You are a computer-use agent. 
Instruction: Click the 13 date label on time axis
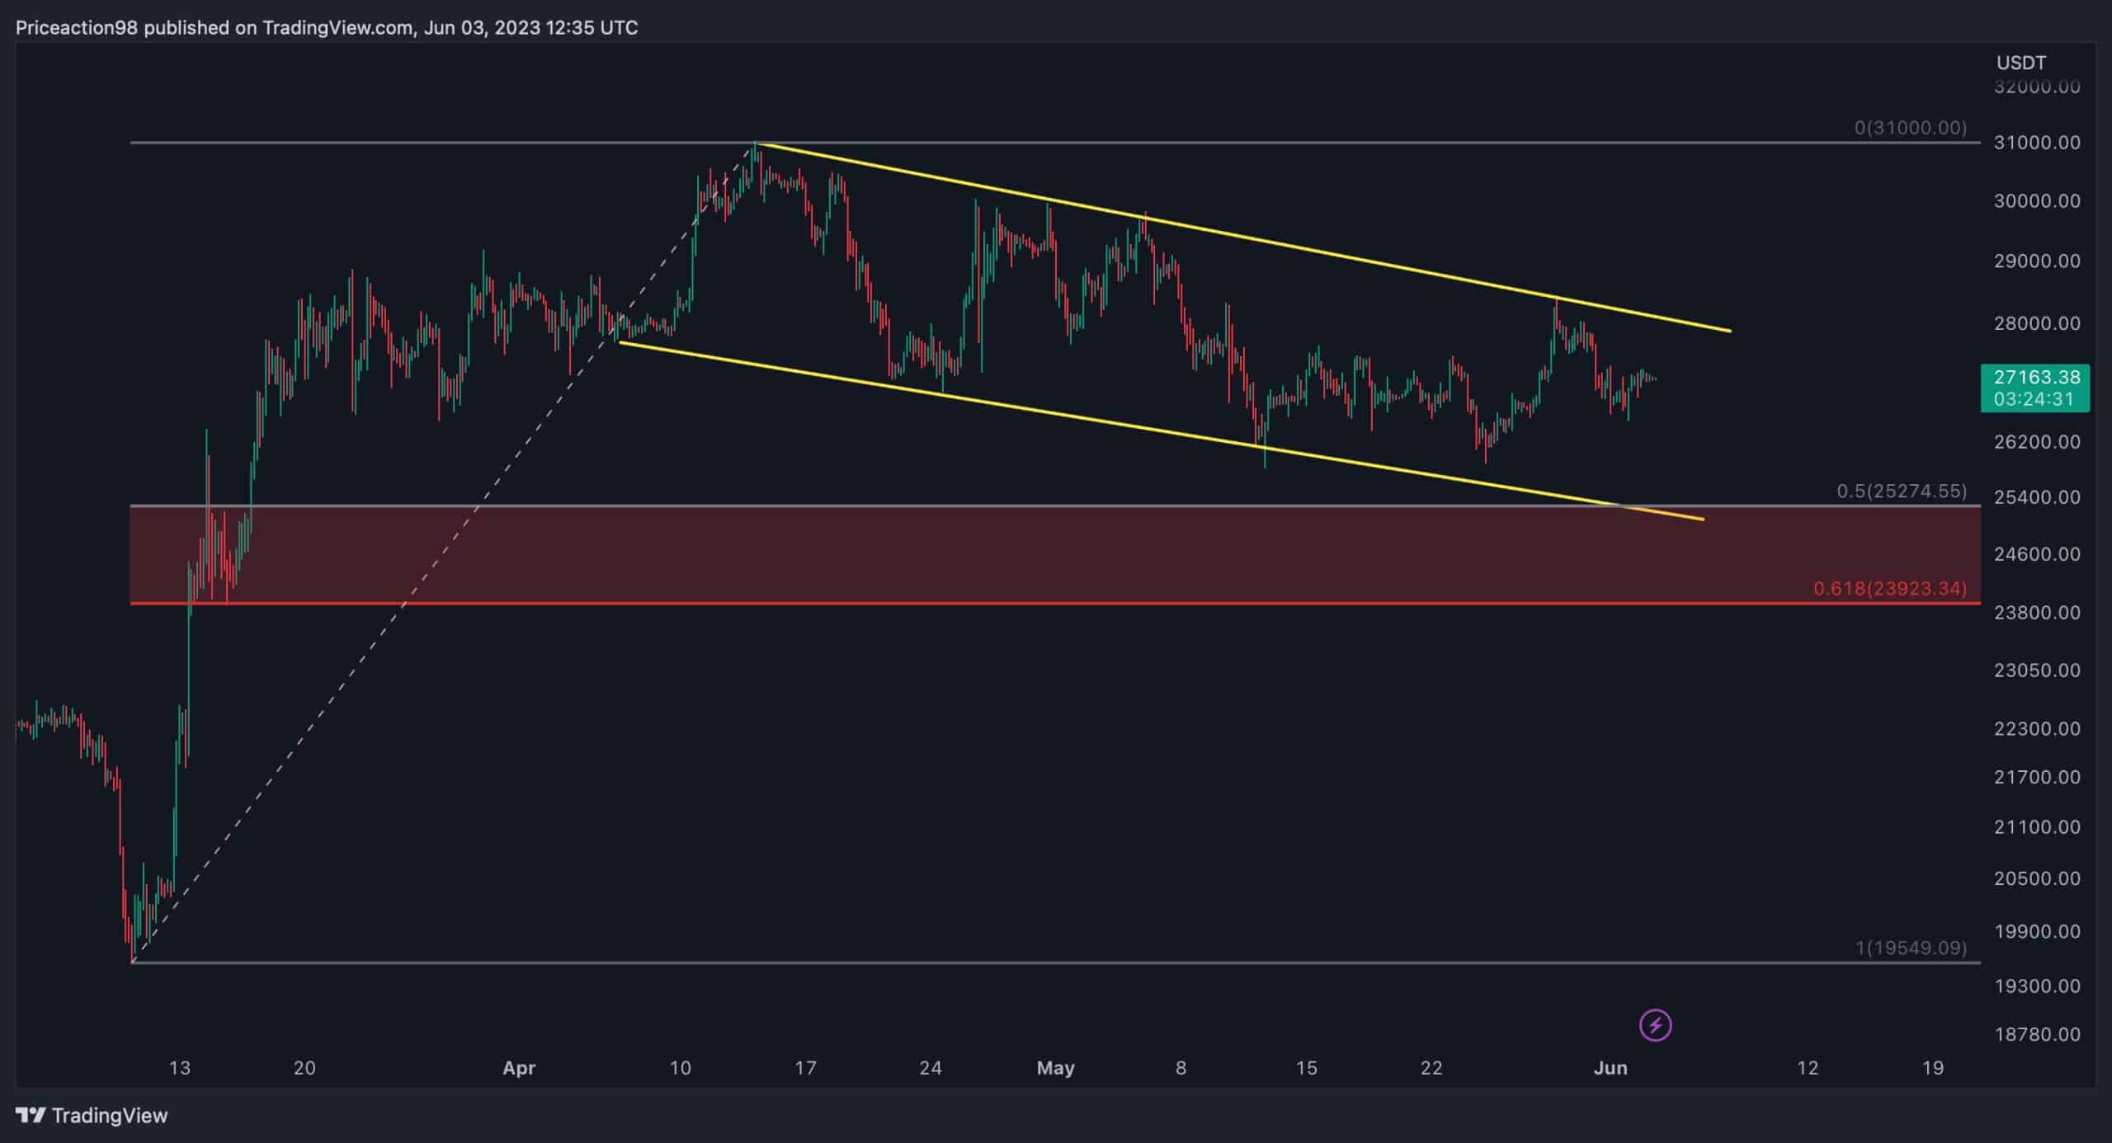[x=180, y=1068]
